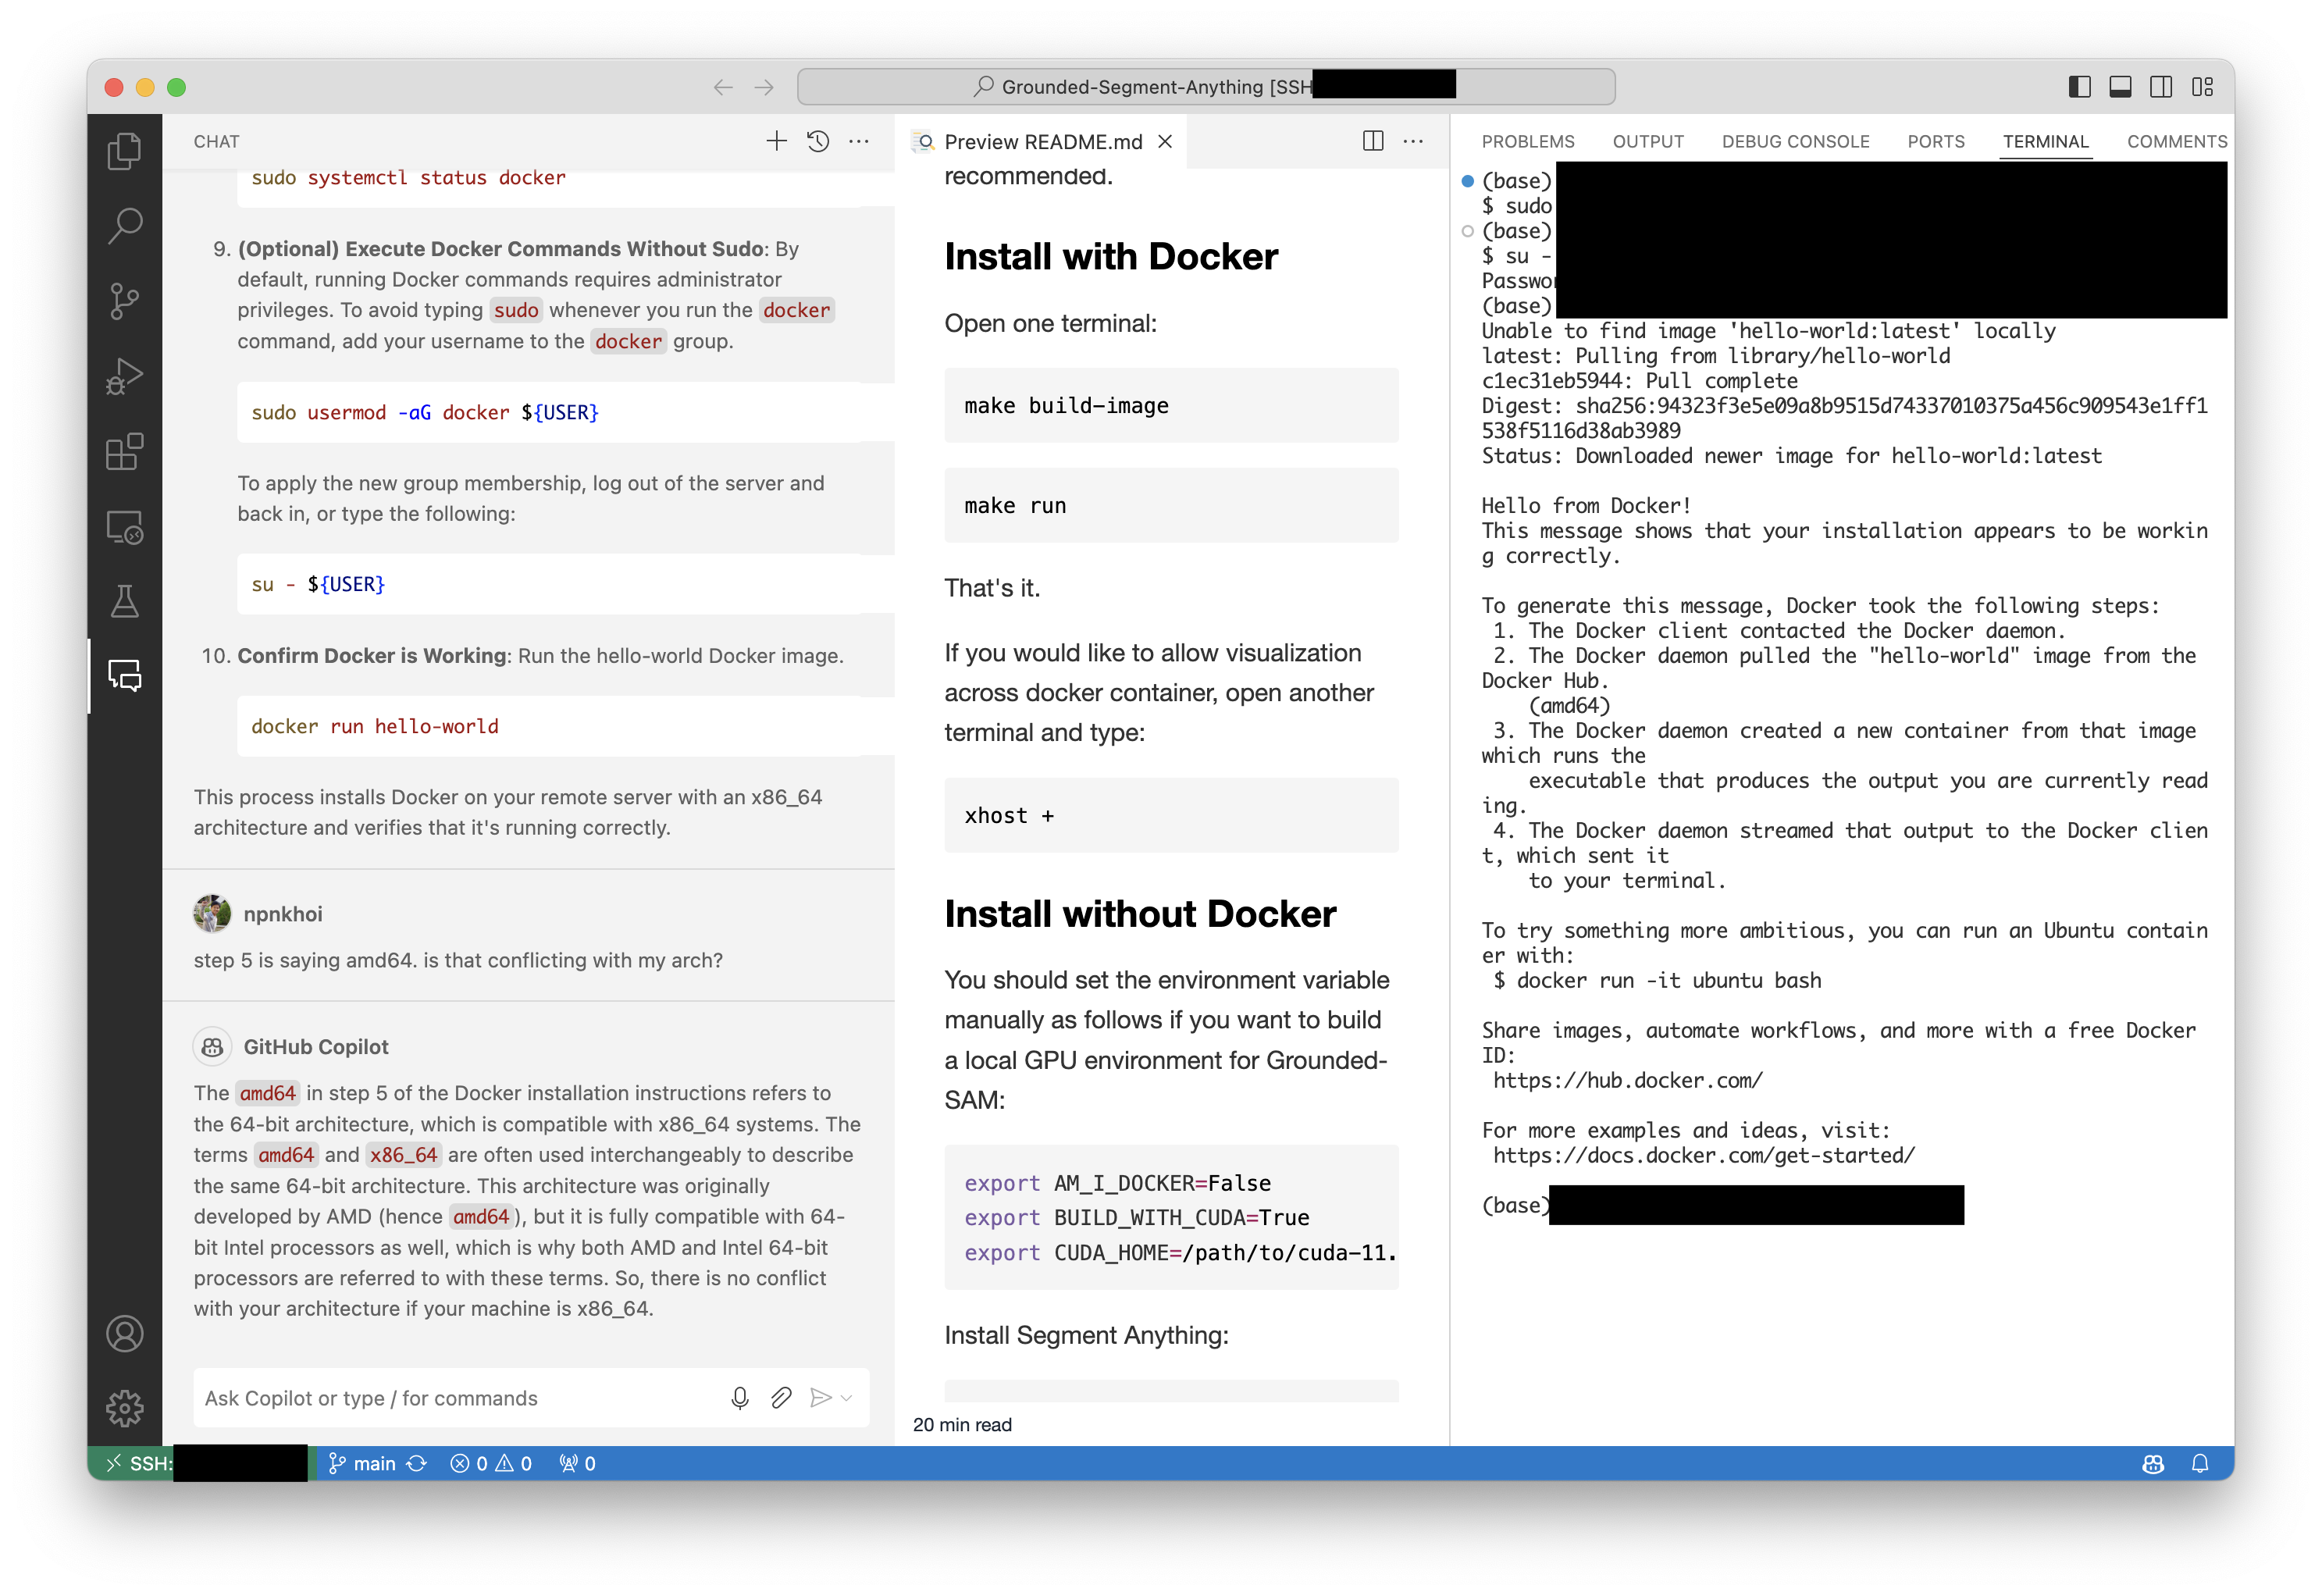This screenshot has height=1596, width=2322.
Task: Open the Testing flask view
Action: point(124,601)
